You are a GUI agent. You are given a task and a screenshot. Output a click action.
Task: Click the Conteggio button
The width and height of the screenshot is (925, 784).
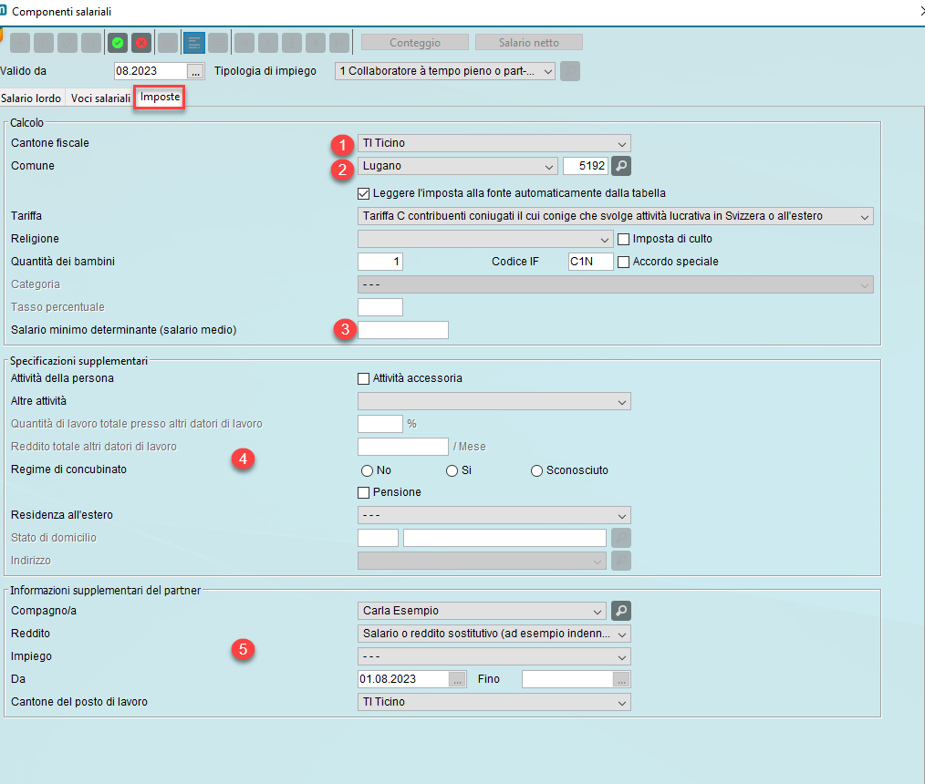coord(415,43)
